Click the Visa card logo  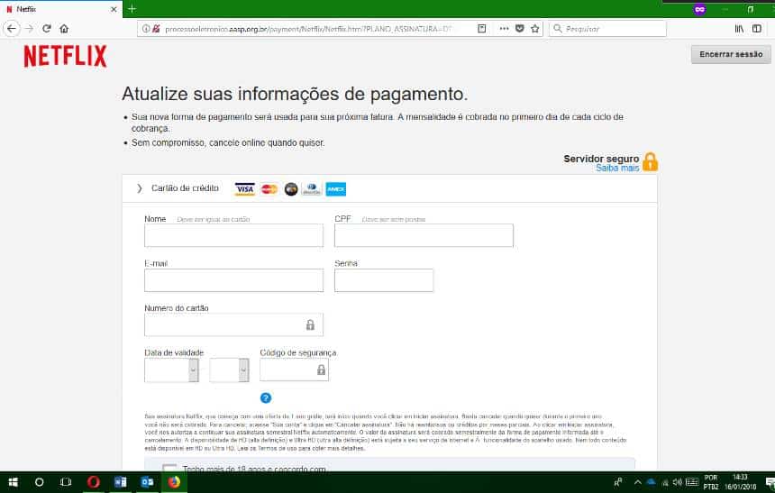[244, 189]
